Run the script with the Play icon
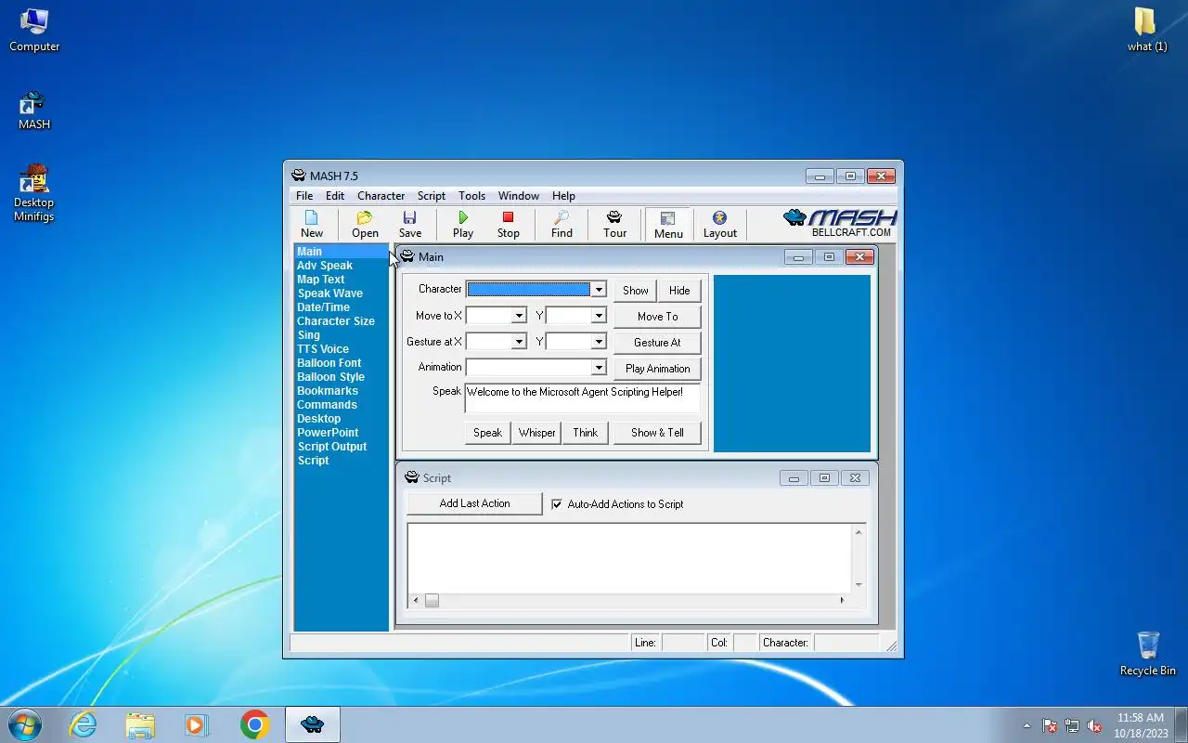 point(463,224)
